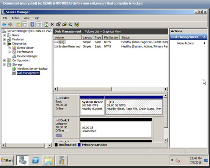The image size is (210, 168).
Task: Select Disk Management in tree
Action: click(x=28, y=73)
